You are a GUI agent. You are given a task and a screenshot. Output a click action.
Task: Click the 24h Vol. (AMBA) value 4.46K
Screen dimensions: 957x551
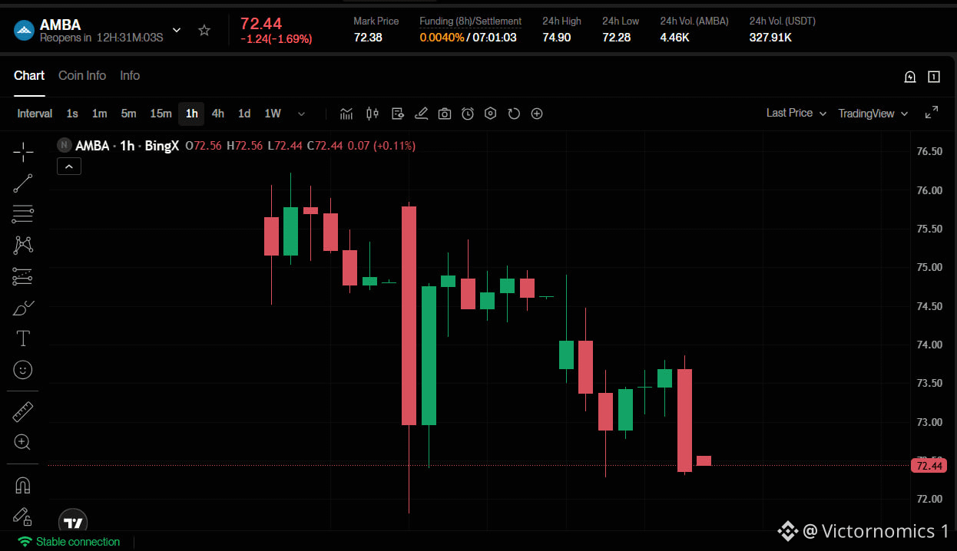675,37
